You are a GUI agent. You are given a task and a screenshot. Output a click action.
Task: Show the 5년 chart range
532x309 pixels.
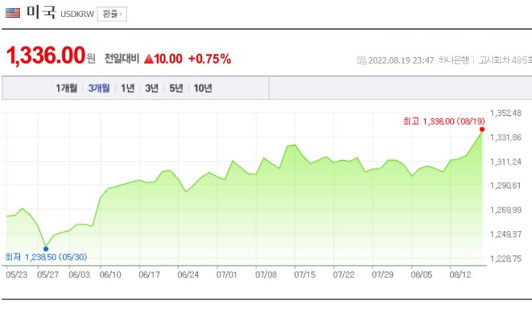click(176, 88)
